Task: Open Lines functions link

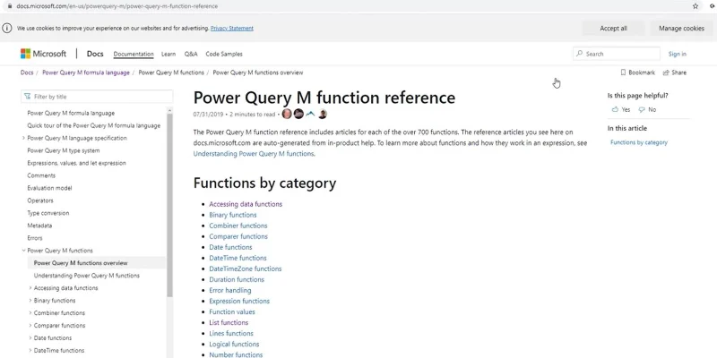Action: pos(231,333)
